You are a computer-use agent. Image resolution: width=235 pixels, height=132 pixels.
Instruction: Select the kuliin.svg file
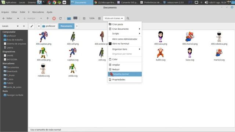[x=161, y=54]
